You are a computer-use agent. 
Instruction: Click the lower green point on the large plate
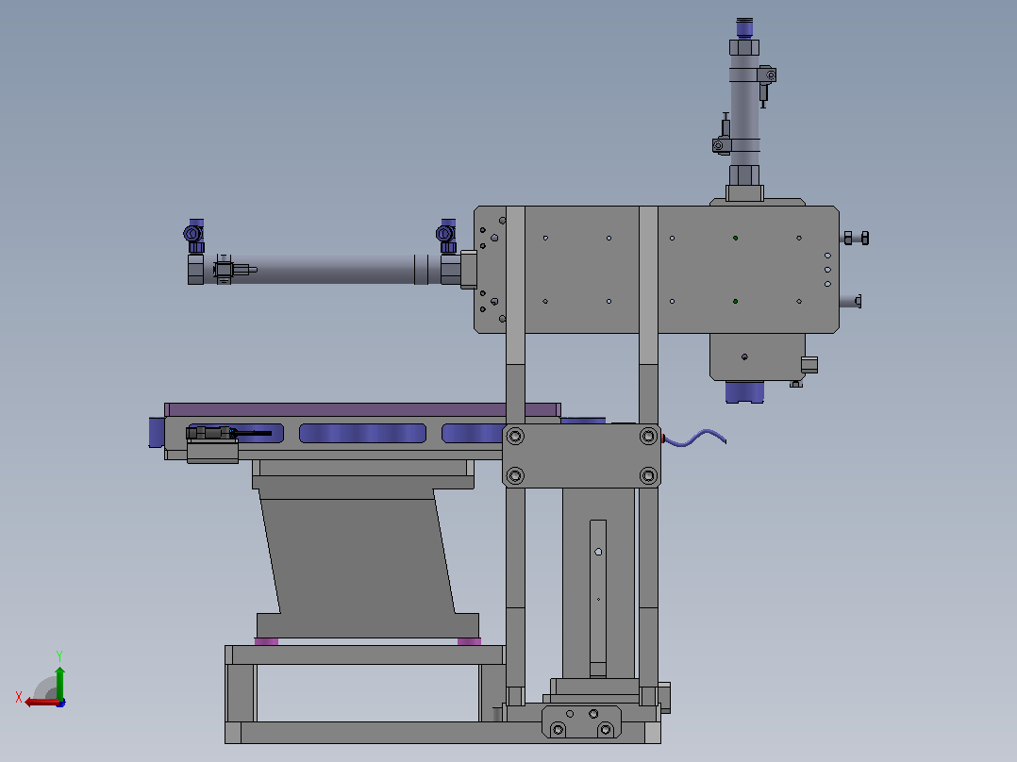click(x=735, y=302)
